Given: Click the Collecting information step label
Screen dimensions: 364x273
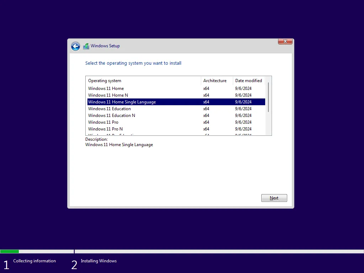Looking at the screenshot, I should point(34,261).
